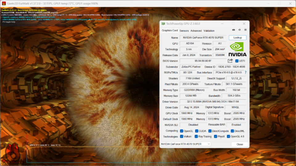Viewport: 296px width, 166px height.
Task: Click the Driver Version field
Action: 213,102
